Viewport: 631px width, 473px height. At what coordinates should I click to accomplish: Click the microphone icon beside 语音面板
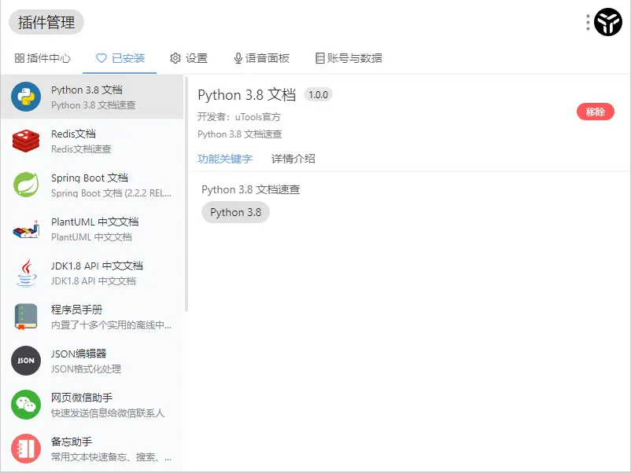238,58
